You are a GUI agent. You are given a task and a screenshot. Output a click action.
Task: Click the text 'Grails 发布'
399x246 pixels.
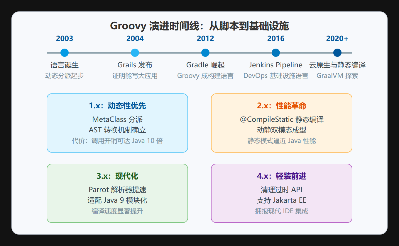coord(135,65)
